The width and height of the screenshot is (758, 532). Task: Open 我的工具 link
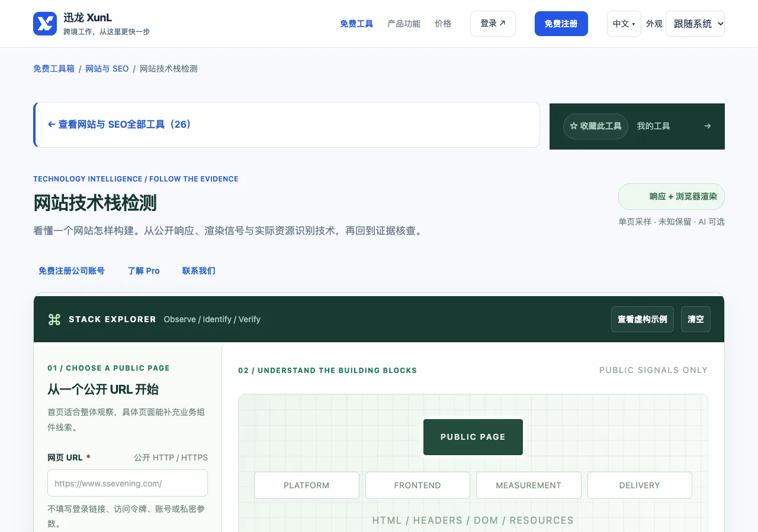click(x=654, y=126)
